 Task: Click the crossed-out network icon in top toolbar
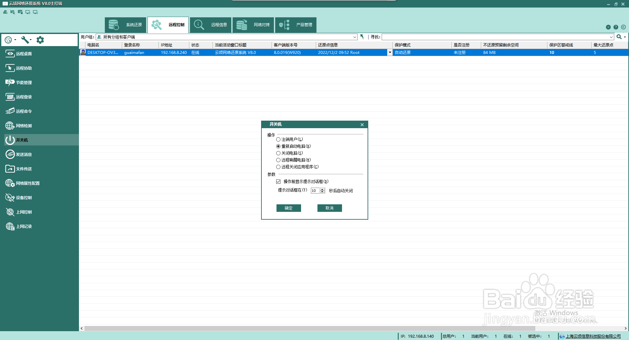(x=12, y=12)
